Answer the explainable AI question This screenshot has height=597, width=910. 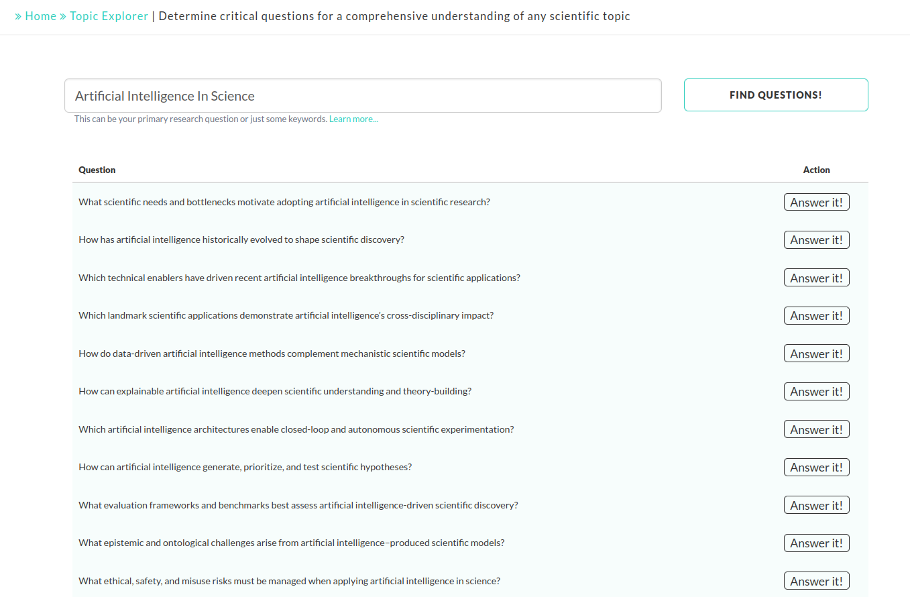816,392
